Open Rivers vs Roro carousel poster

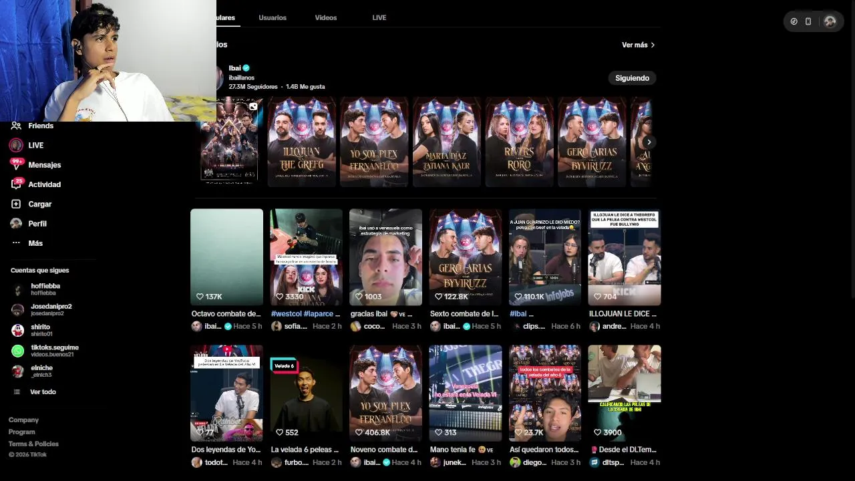tap(519, 142)
